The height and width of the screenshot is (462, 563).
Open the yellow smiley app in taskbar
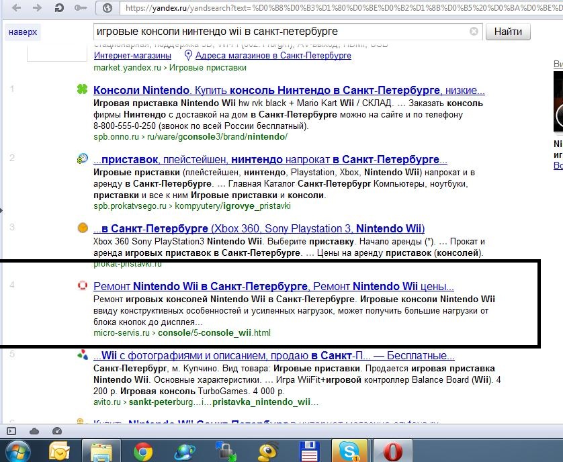(x=268, y=452)
